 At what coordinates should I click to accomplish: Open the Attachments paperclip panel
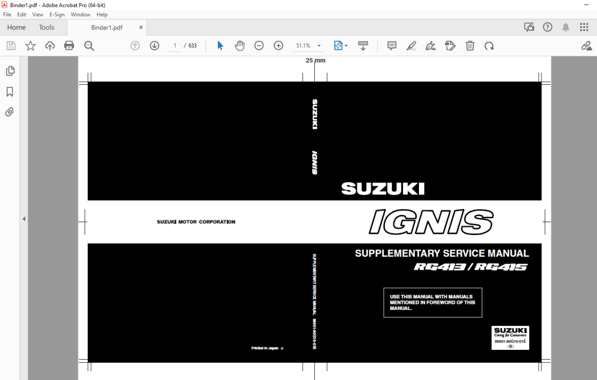pos(10,112)
